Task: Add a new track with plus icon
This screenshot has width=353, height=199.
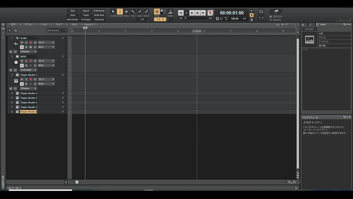Action: pyautogui.click(x=10, y=30)
